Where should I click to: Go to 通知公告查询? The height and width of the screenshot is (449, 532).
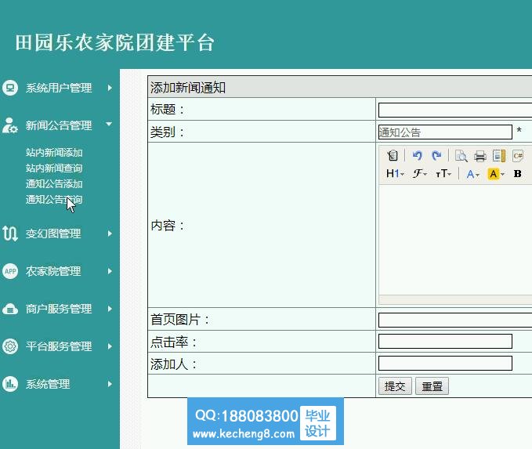[x=54, y=200]
